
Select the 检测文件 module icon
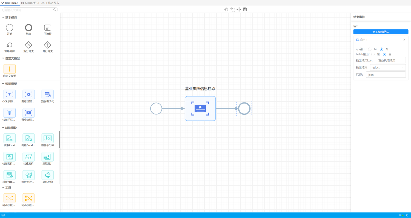(x=10, y=157)
